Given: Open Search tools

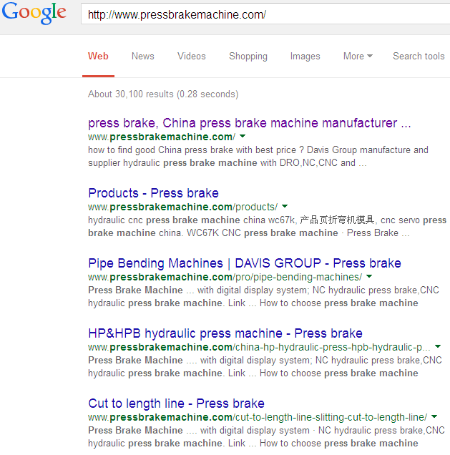Looking at the screenshot, I should click(x=419, y=56).
